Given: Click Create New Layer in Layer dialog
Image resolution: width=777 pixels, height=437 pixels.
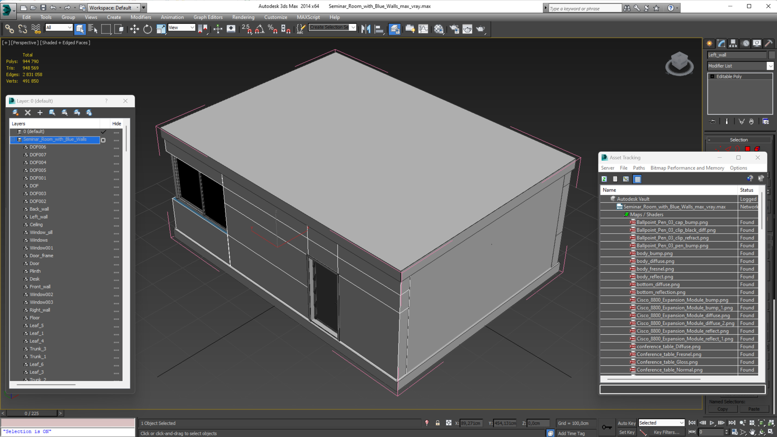Looking at the screenshot, I should [15, 112].
